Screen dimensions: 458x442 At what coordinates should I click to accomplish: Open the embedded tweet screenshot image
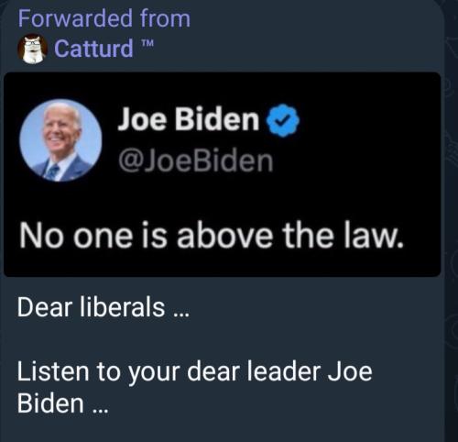click(222, 174)
